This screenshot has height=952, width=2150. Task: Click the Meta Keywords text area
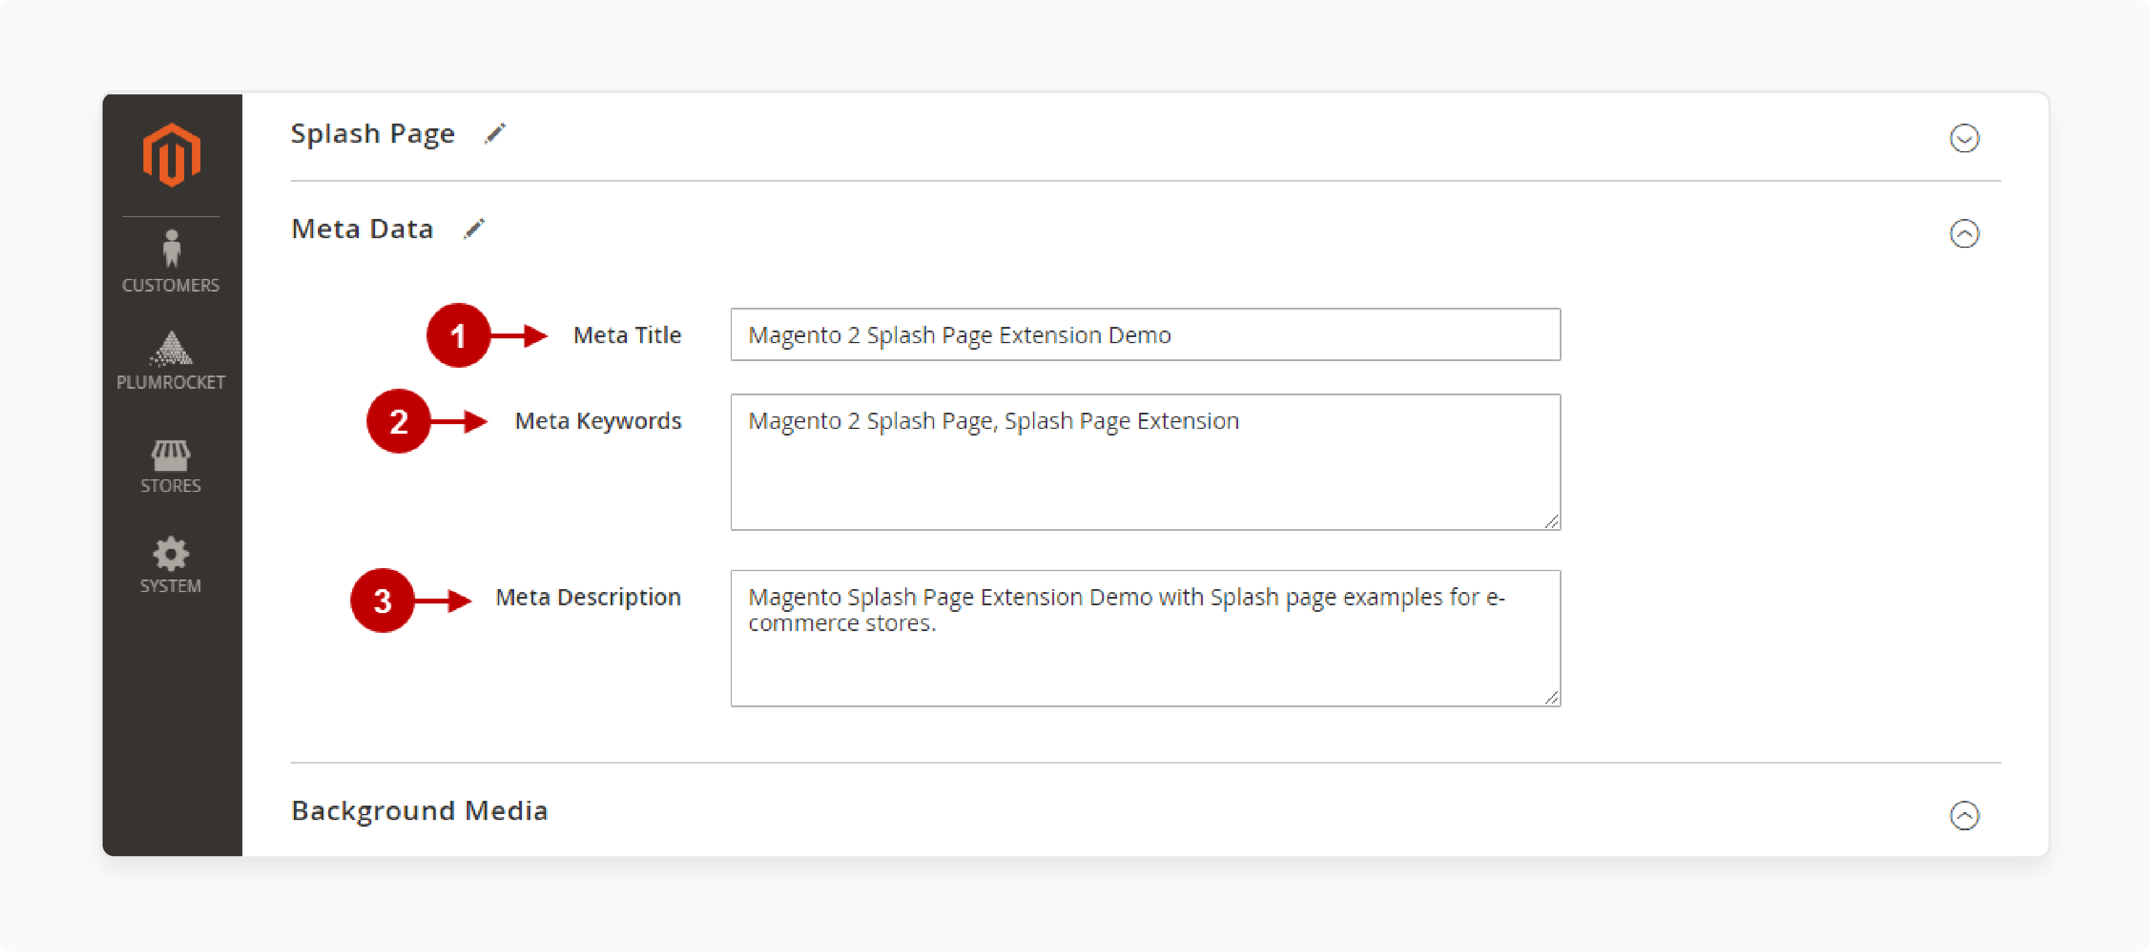1145,463
